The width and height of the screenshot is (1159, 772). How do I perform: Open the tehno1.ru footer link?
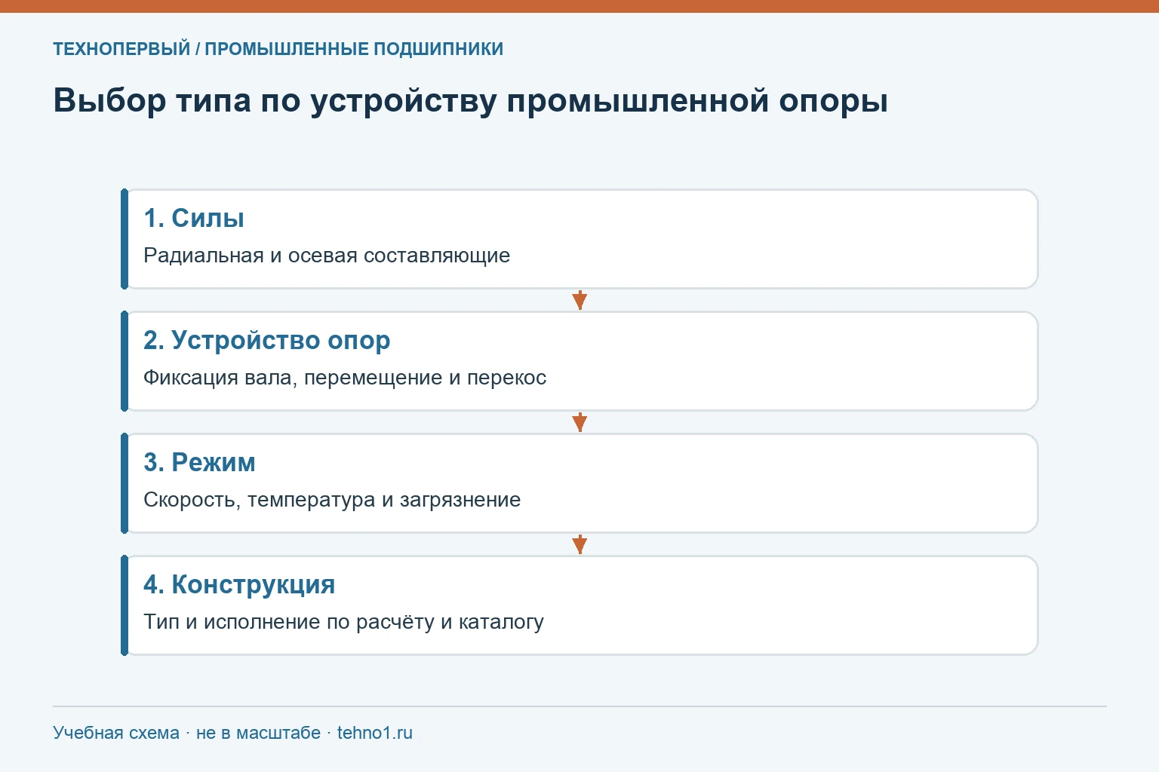coord(375,733)
